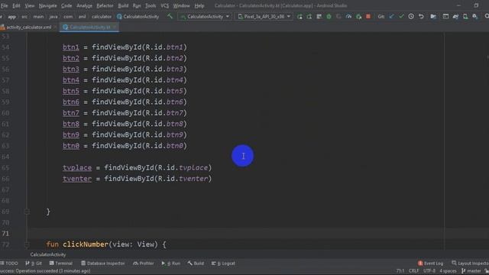489x275 pixels.
Task: Collapse the code fold marker at line 69
Action: 28,212
